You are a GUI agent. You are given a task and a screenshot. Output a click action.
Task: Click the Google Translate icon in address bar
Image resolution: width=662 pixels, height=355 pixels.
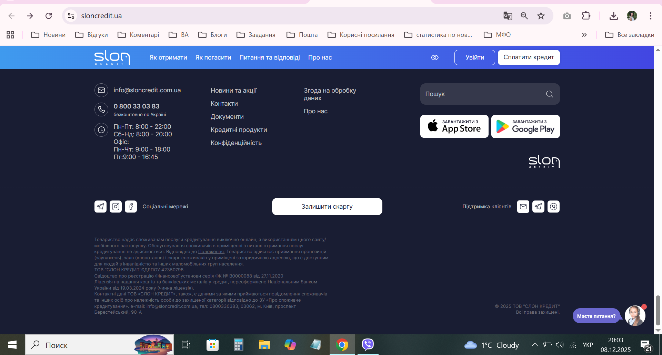click(x=508, y=16)
